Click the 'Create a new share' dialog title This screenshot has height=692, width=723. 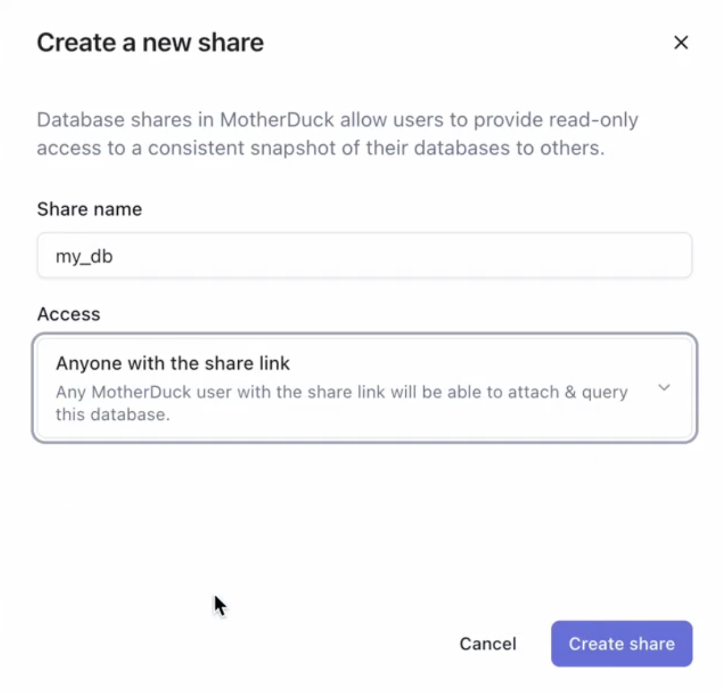click(x=150, y=42)
